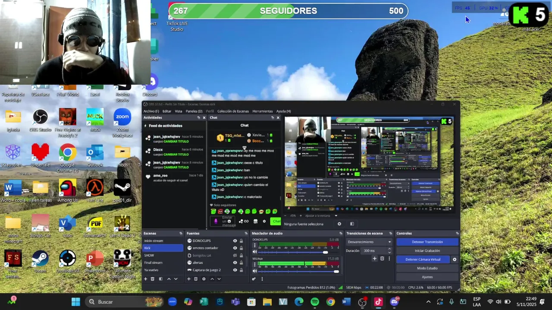Move source up in Fuentes list
This screenshot has width=552, height=310.
click(x=212, y=279)
